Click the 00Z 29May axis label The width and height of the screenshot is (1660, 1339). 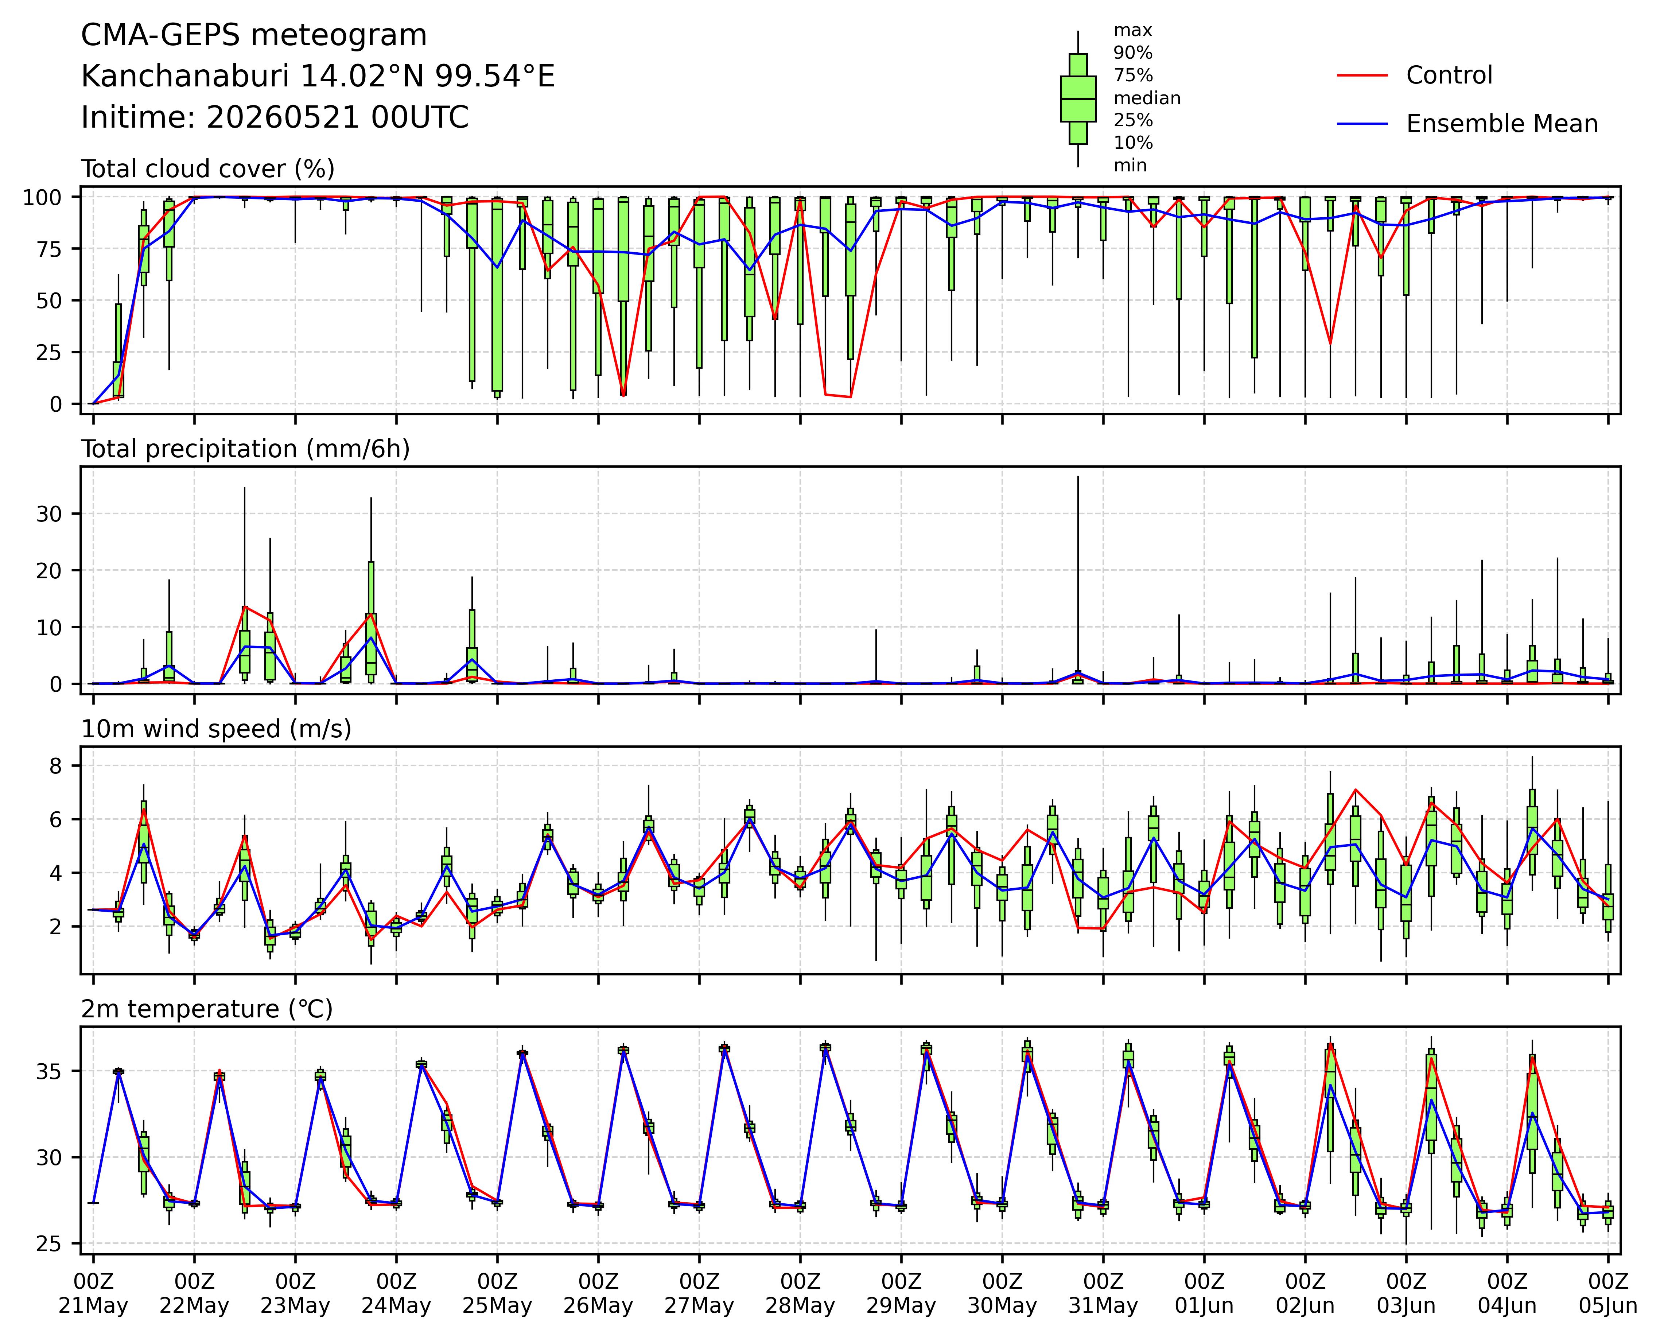(901, 1293)
